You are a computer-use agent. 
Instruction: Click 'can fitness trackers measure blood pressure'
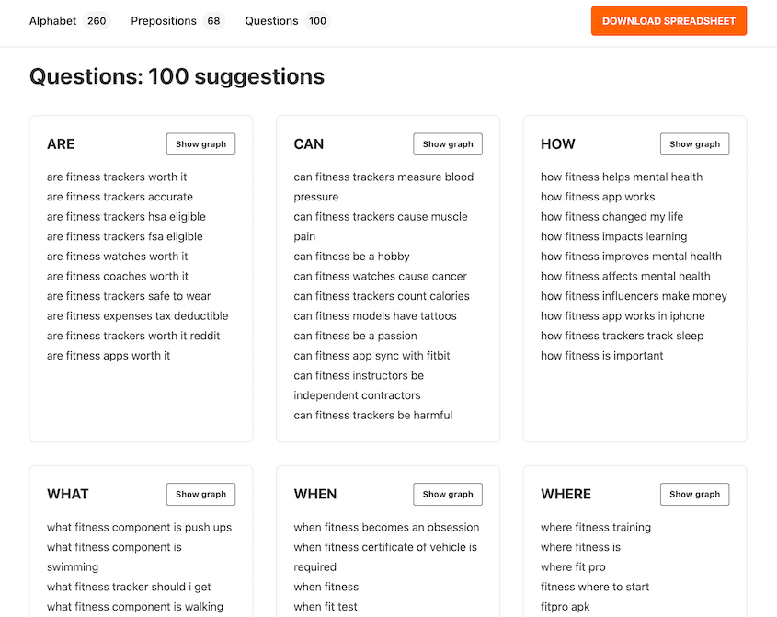[383, 187]
